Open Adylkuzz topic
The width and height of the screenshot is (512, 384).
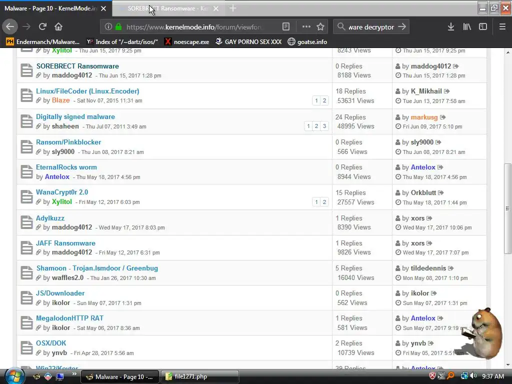click(50, 218)
